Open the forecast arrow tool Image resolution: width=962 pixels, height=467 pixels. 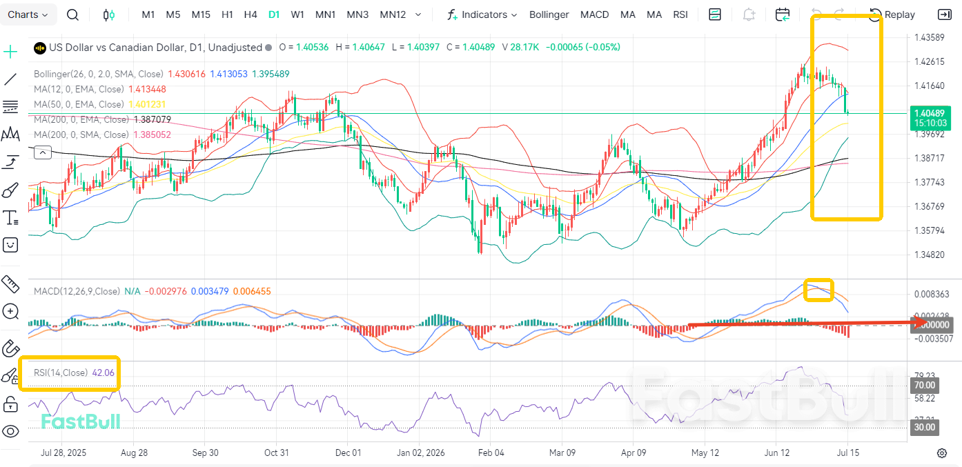tap(10, 162)
